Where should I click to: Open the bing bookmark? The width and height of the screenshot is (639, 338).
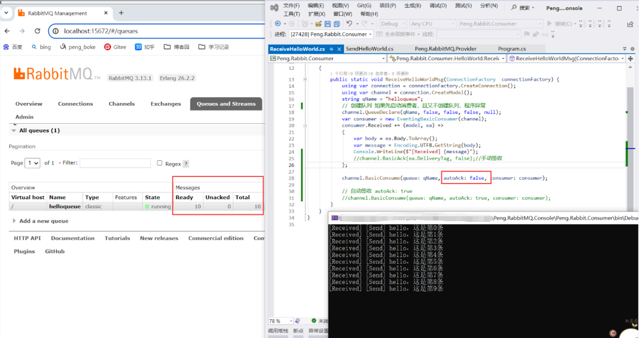41,47
